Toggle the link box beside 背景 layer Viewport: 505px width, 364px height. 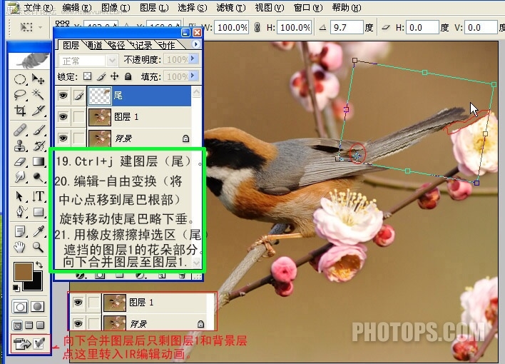(78, 138)
